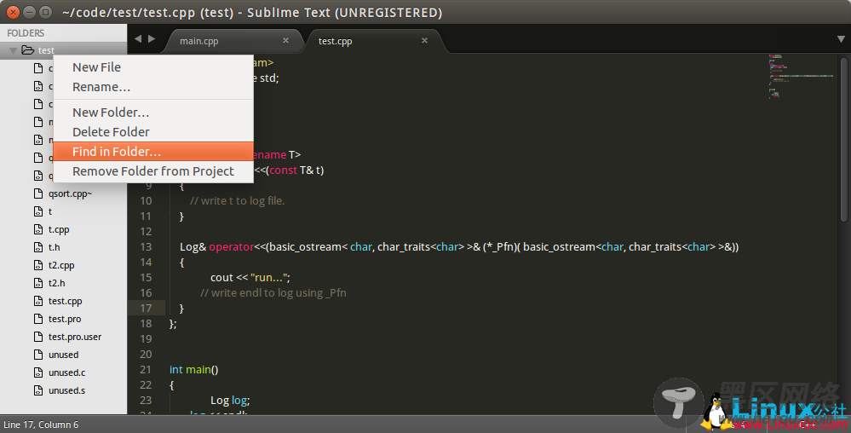Viewport: 851px width, 433px height.
Task: Click file icon beside test.cpp
Action: [x=38, y=302]
